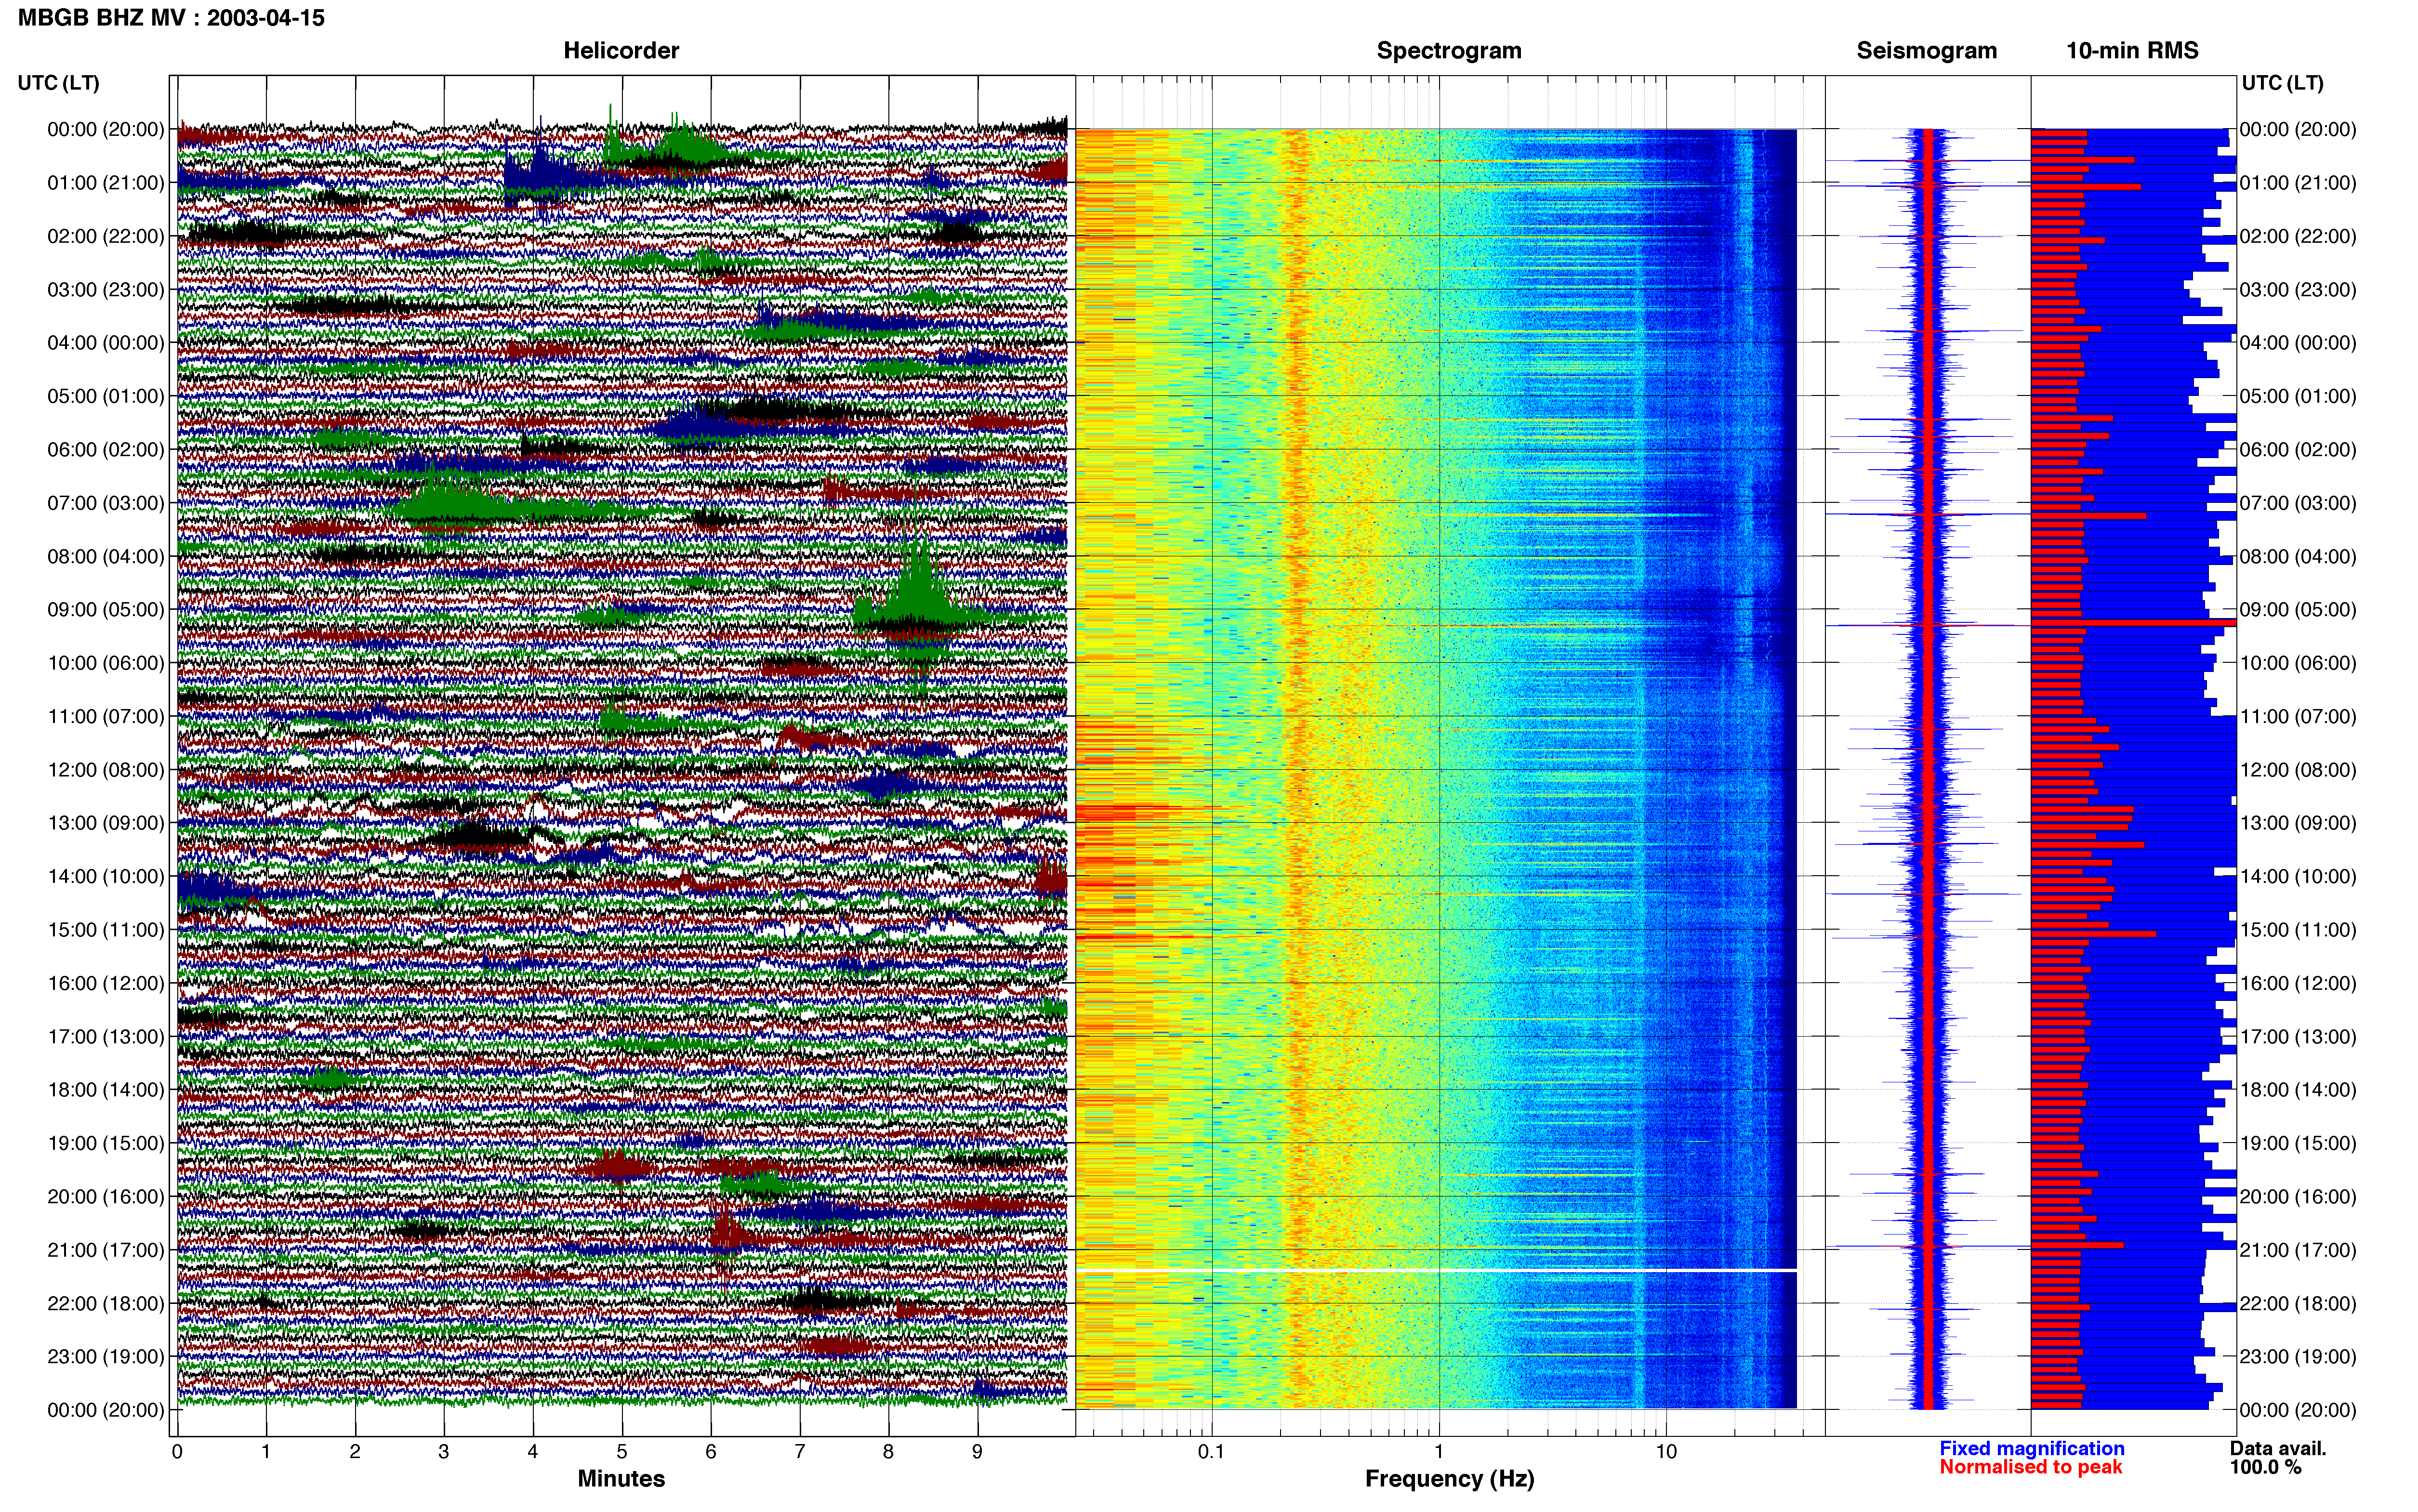2418x1512 pixels.
Task: Click the left '21:00 (17:00)' time label
Action: [106, 1250]
